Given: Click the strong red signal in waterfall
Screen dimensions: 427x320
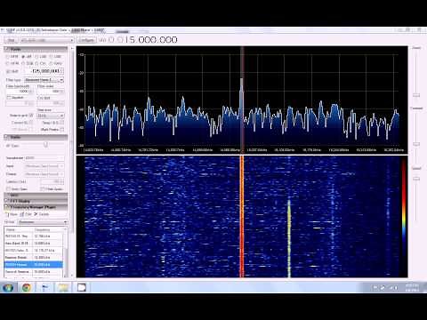Looking at the screenshot, I should [242, 216].
